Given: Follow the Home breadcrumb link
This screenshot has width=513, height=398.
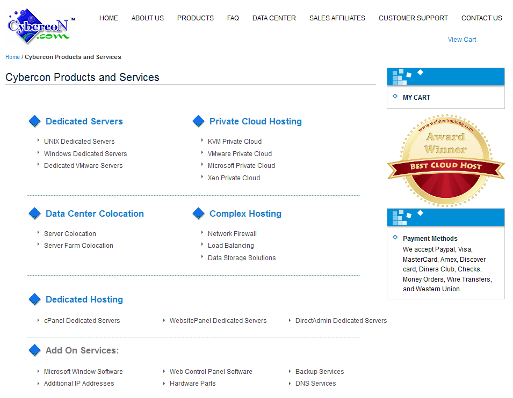Looking at the screenshot, I should (12, 57).
